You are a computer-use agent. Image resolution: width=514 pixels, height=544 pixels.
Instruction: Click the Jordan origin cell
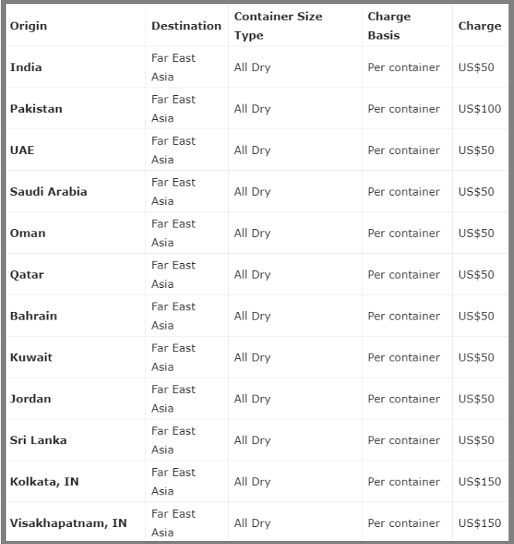pyautogui.click(x=29, y=399)
